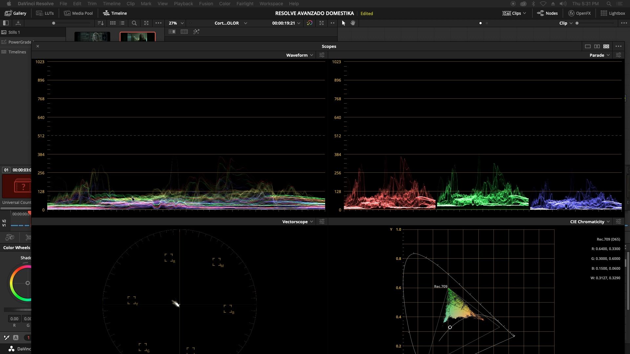Click the search icon in the gallery toolbar
This screenshot has width=630, height=354.
pyautogui.click(x=134, y=23)
